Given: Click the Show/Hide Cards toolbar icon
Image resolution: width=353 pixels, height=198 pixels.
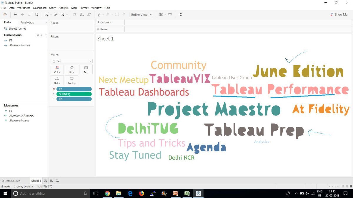Looking at the screenshot, I should pyautogui.click(x=161, y=14).
